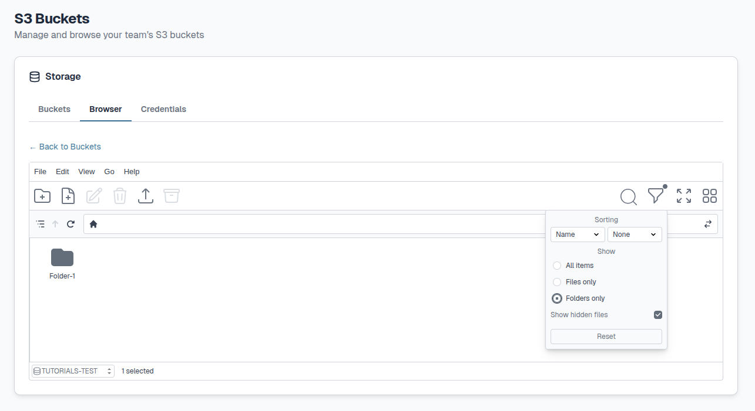Toggle the filter funnel icon
This screenshot has width=755, height=411.
pos(656,196)
